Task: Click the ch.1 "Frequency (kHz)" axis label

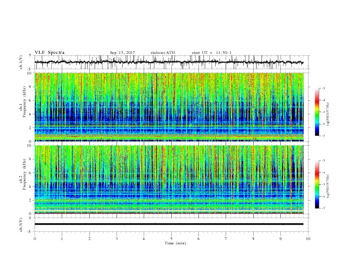Action: tap(25, 102)
